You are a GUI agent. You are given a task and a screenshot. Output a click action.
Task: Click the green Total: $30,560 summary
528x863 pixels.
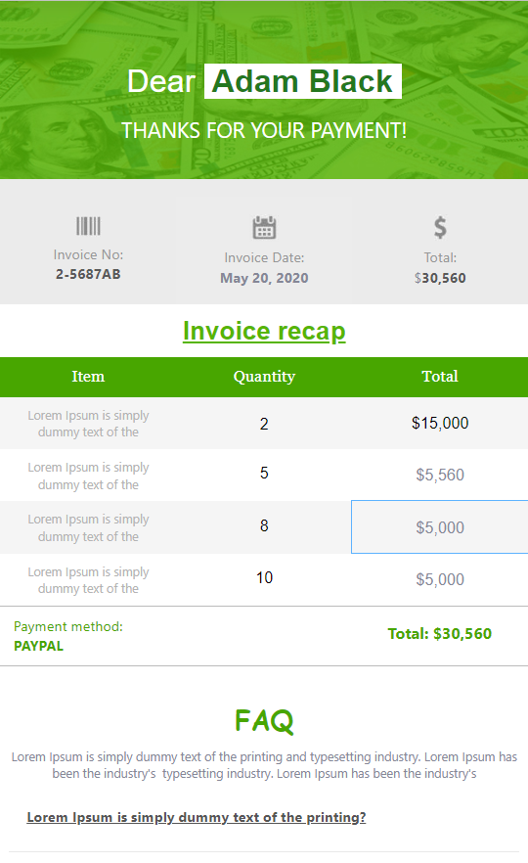(439, 633)
